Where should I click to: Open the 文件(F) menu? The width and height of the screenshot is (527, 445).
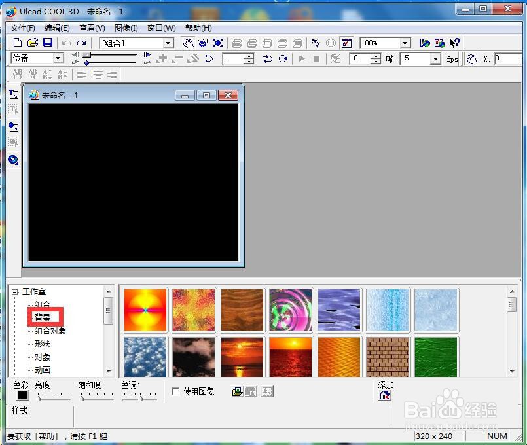(x=22, y=28)
